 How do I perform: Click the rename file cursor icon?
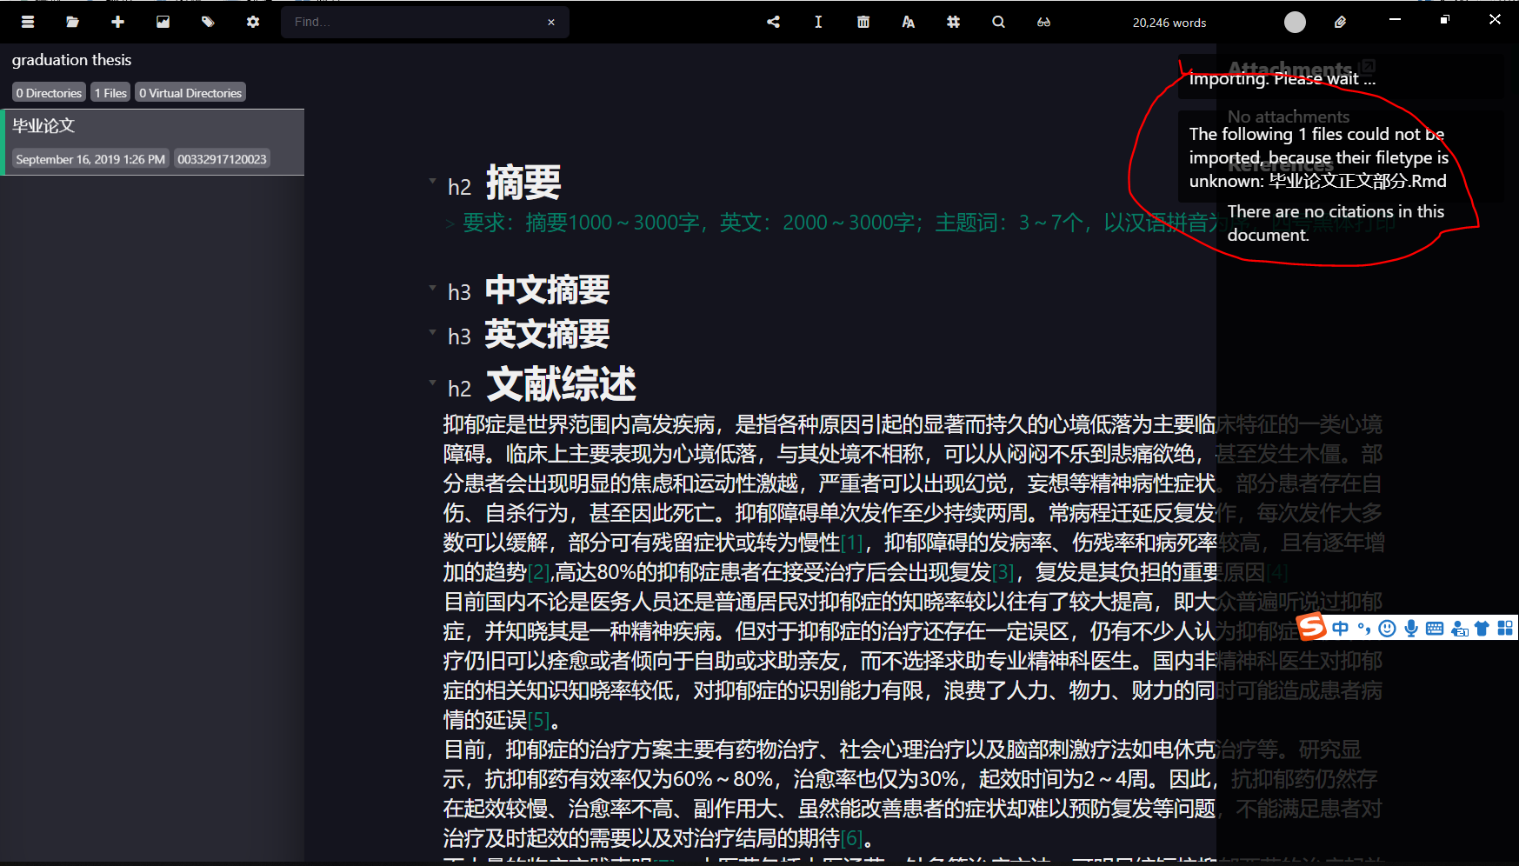tap(818, 22)
